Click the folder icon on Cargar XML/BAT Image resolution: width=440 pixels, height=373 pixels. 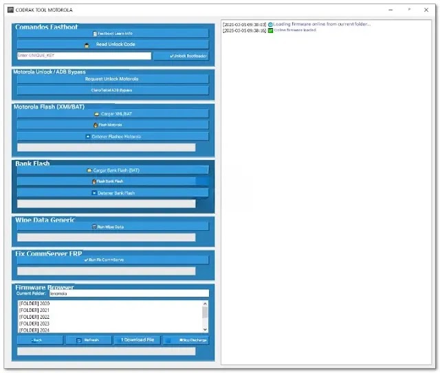click(96, 114)
